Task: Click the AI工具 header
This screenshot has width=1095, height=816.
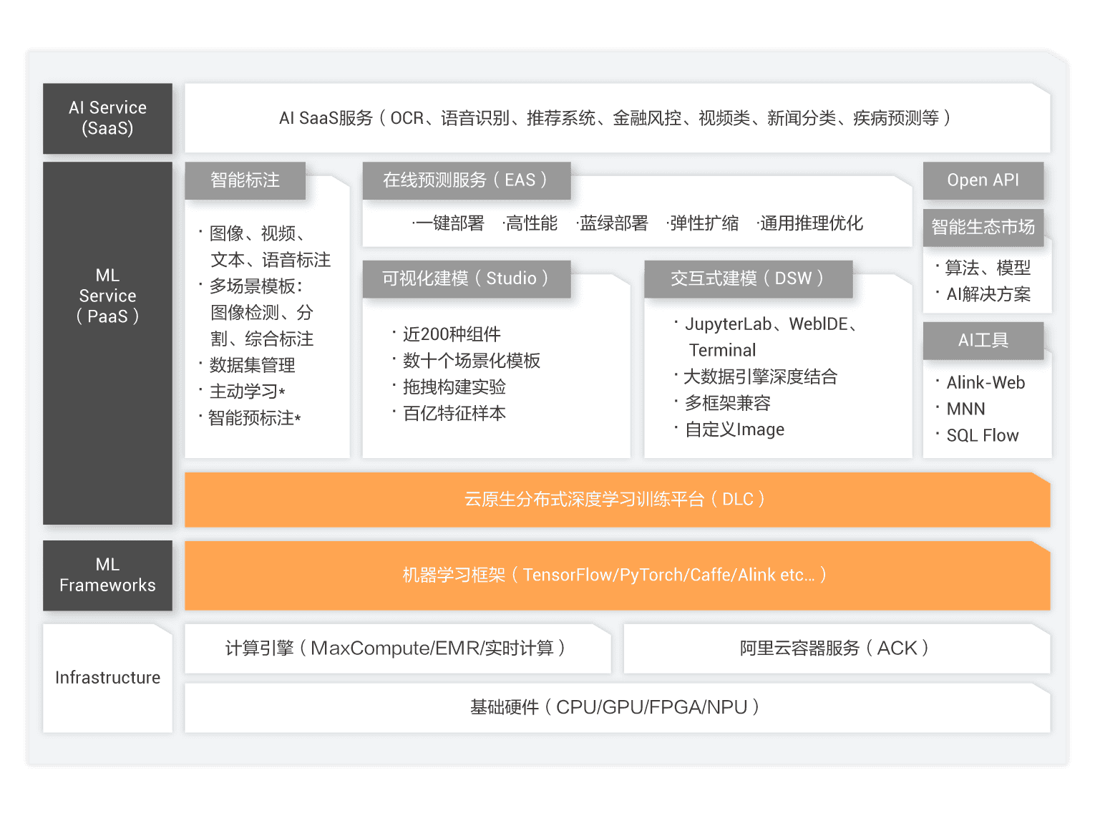Action: pyautogui.click(x=983, y=341)
